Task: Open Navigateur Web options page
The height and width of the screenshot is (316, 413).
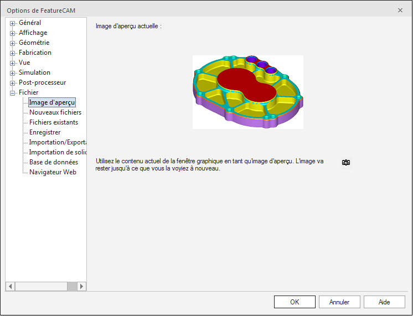Action: tap(53, 172)
